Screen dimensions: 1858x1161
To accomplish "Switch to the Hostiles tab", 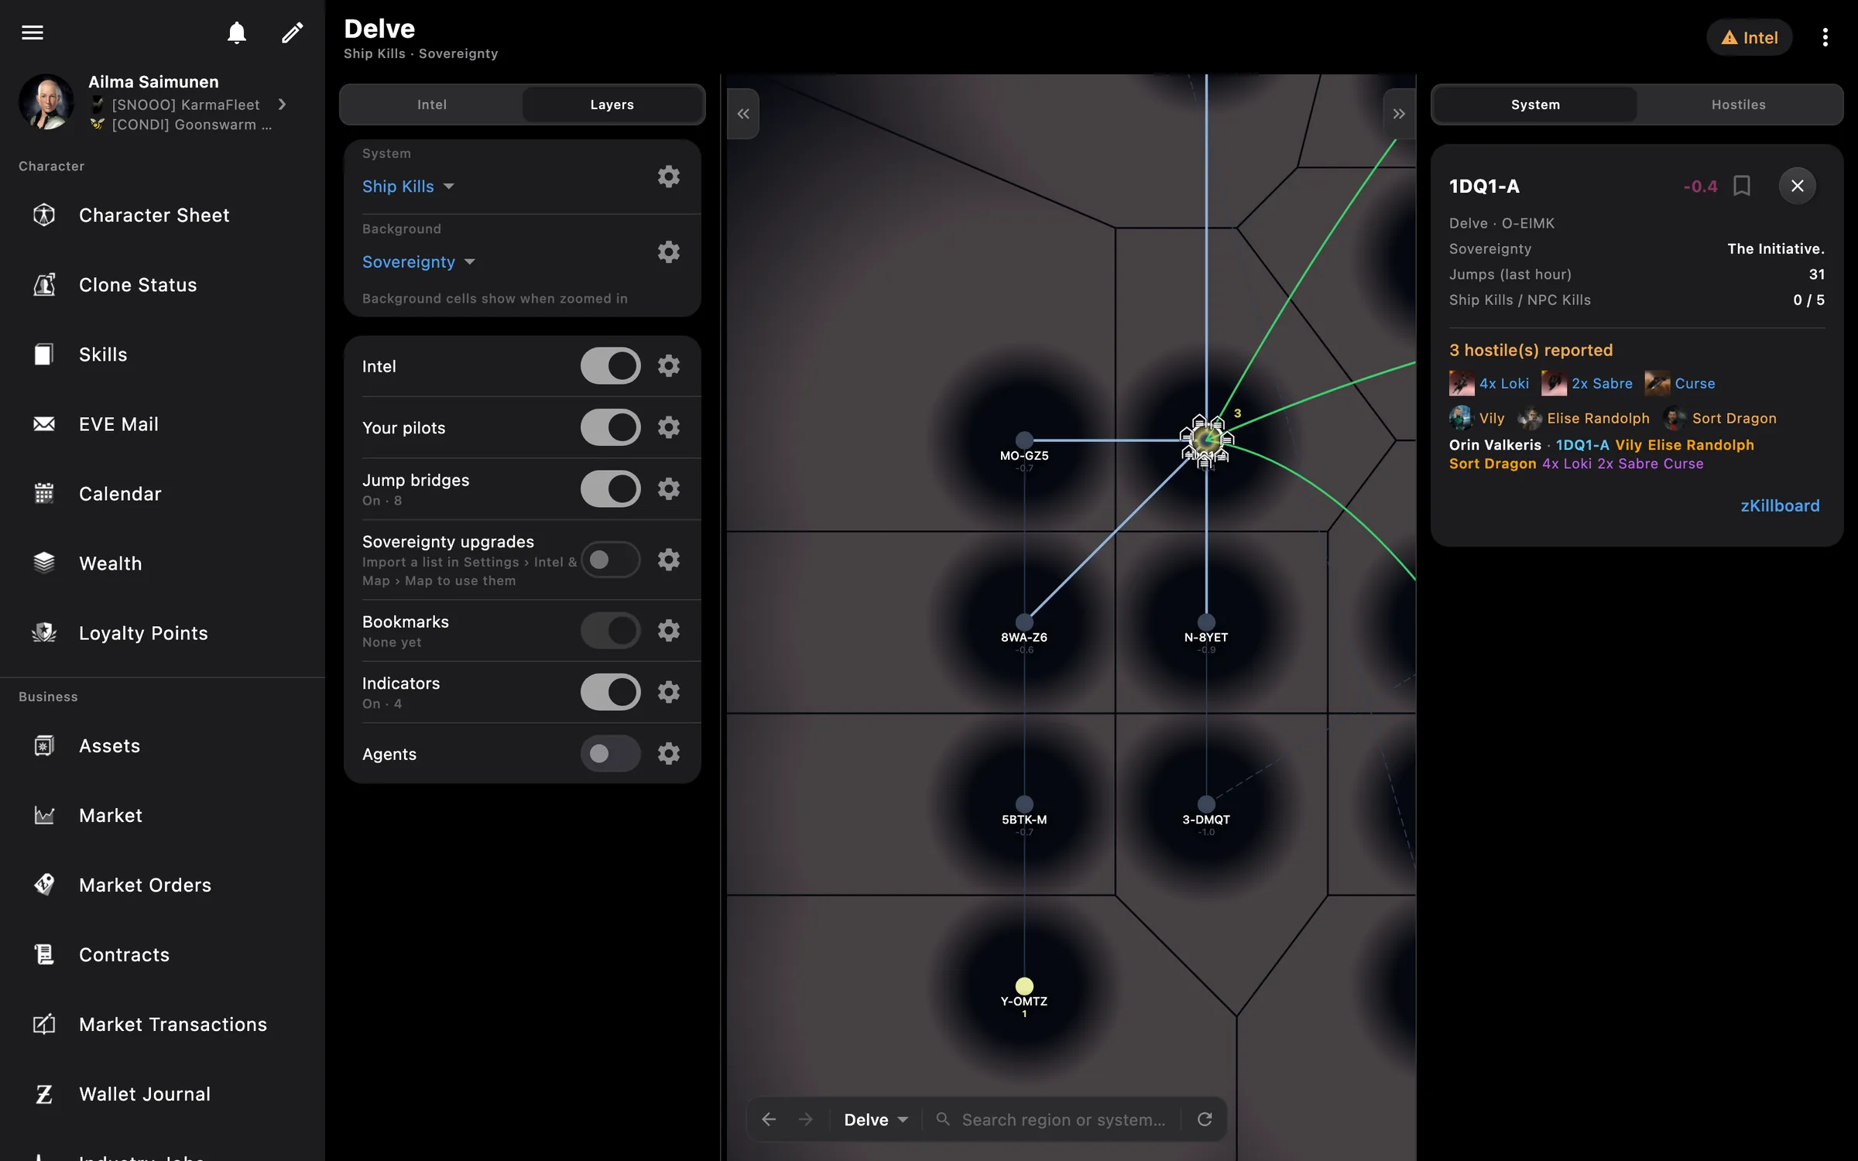I will [1738, 104].
